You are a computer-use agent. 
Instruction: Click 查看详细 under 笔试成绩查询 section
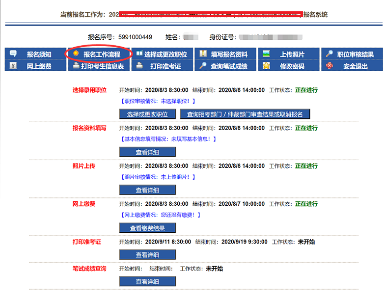[147, 282]
